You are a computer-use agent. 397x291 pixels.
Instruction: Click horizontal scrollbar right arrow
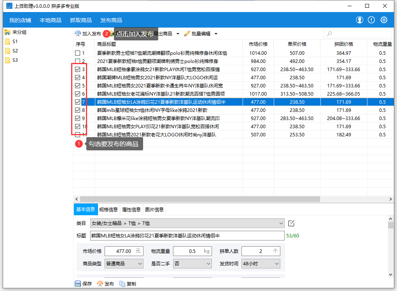point(390,199)
